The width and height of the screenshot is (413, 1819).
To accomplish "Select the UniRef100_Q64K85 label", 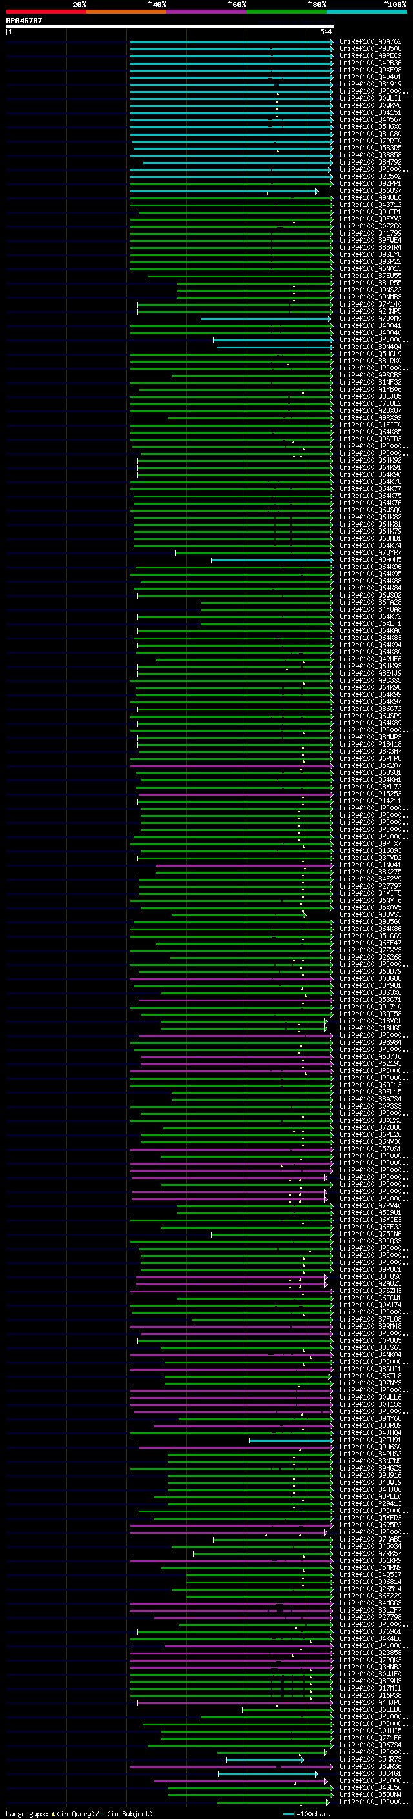I will [370, 432].
